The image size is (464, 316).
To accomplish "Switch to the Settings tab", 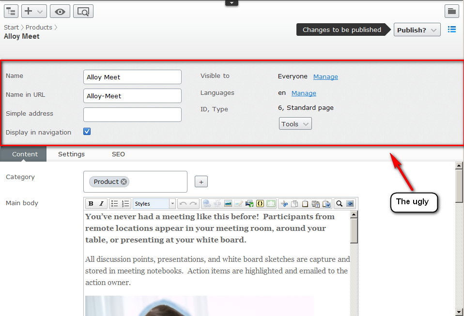I will 71,154.
